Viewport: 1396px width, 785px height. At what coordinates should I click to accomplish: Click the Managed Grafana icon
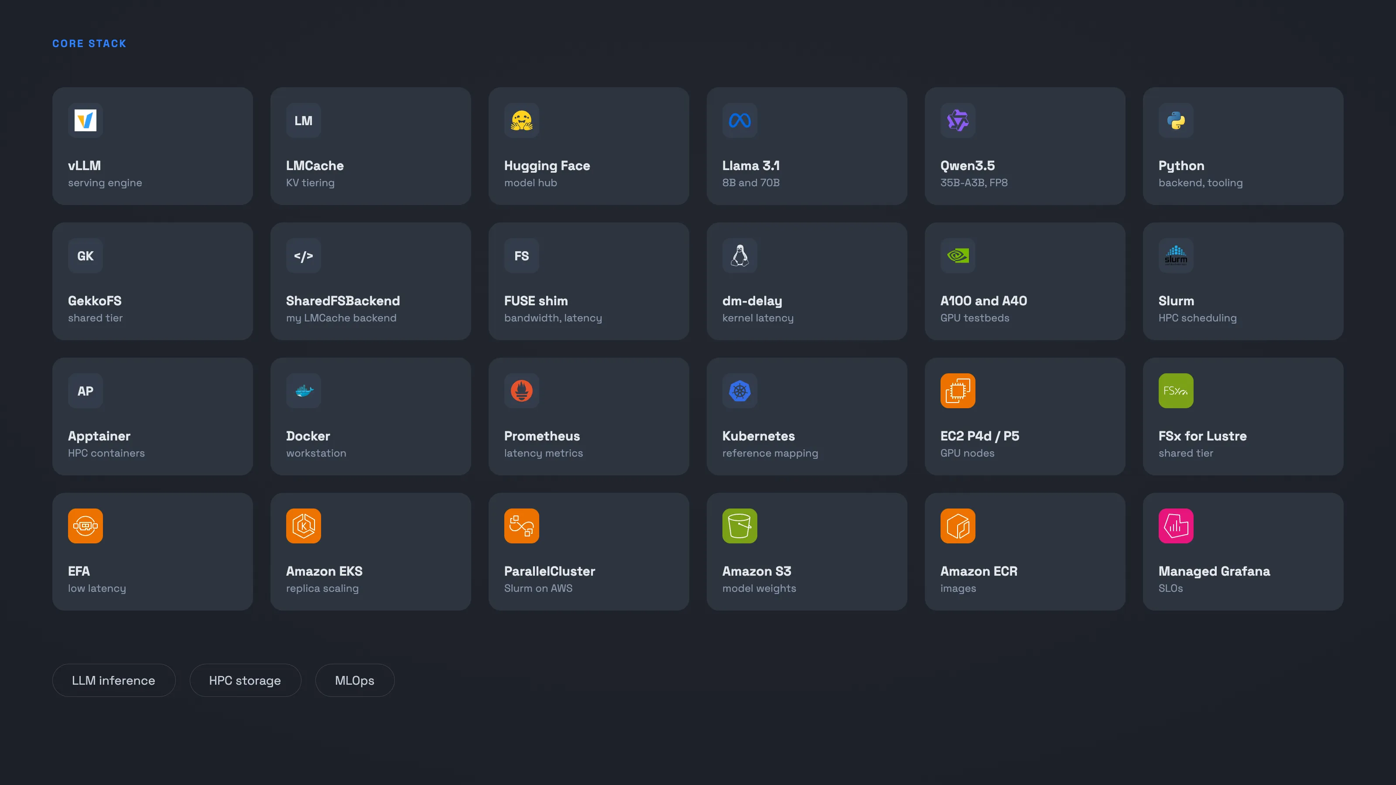tap(1176, 526)
